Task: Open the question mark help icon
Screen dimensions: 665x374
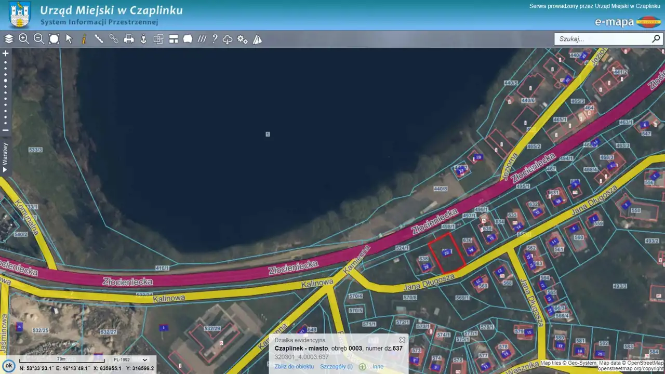Action: [x=215, y=39]
